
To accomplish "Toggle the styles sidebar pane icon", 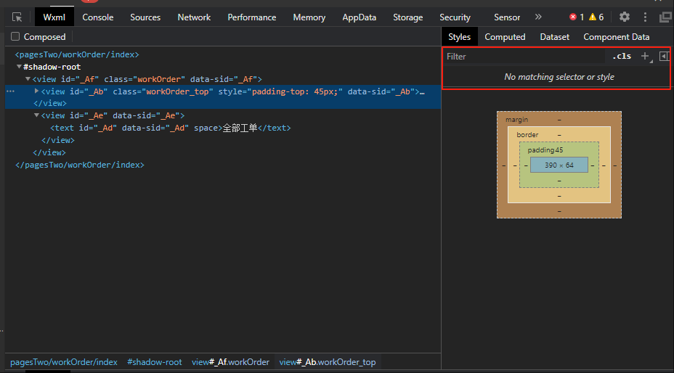I will (x=664, y=57).
